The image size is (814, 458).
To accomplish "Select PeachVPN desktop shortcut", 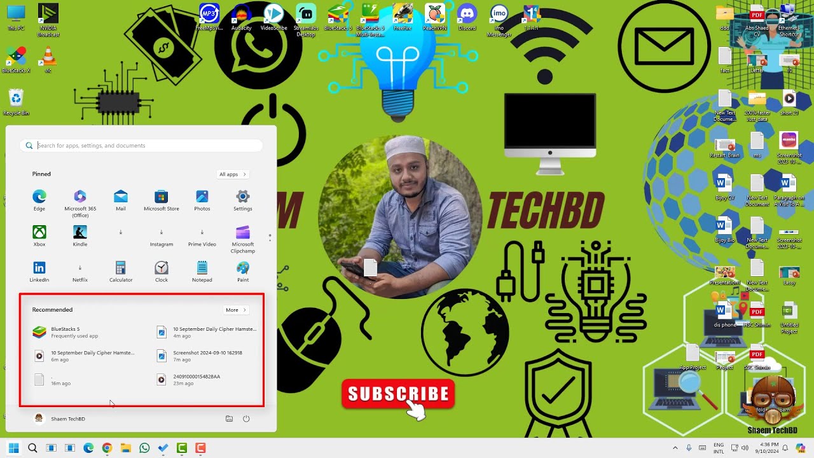I will click(434, 17).
